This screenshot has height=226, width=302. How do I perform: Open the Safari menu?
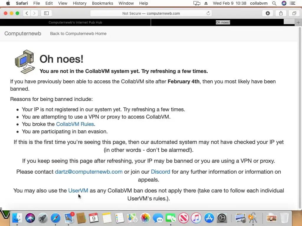[22, 3]
